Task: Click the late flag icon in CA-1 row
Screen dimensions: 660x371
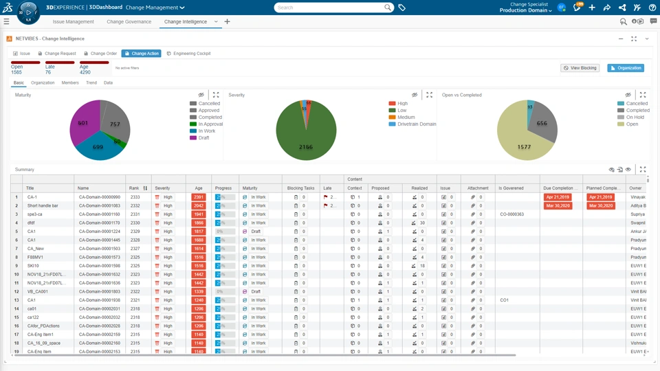Action: pos(325,197)
